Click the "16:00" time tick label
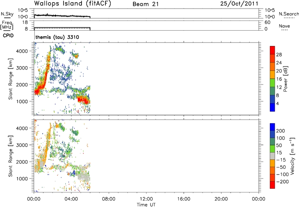 (184, 199)
